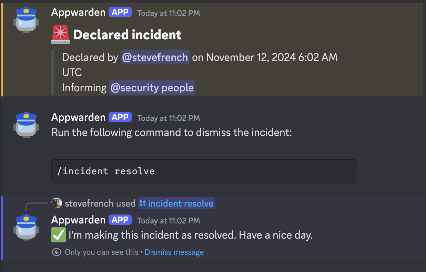Click the slash command icon before incident resolve
Image resolution: width=426 pixels, height=272 pixels.
coord(142,203)
